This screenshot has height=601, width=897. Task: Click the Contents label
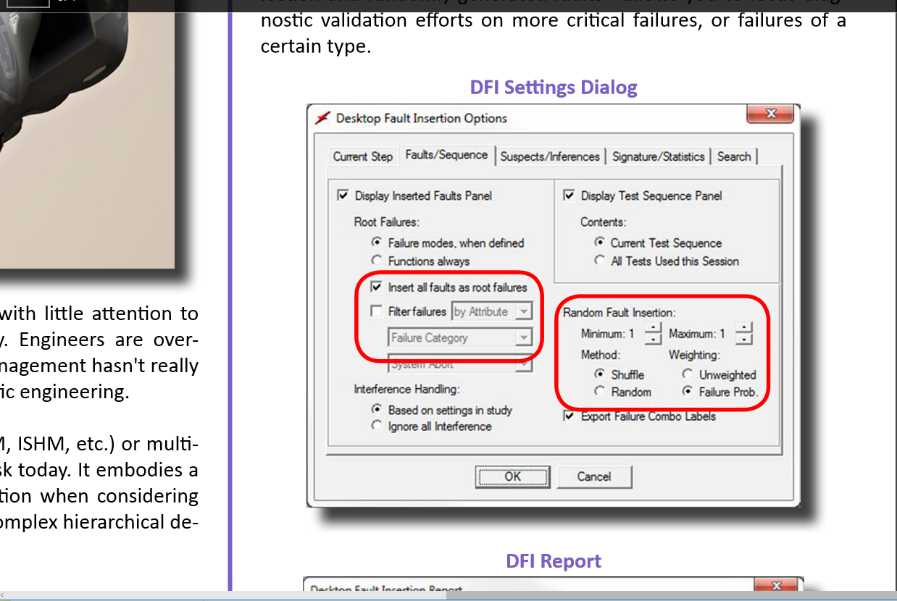point(604,222)
